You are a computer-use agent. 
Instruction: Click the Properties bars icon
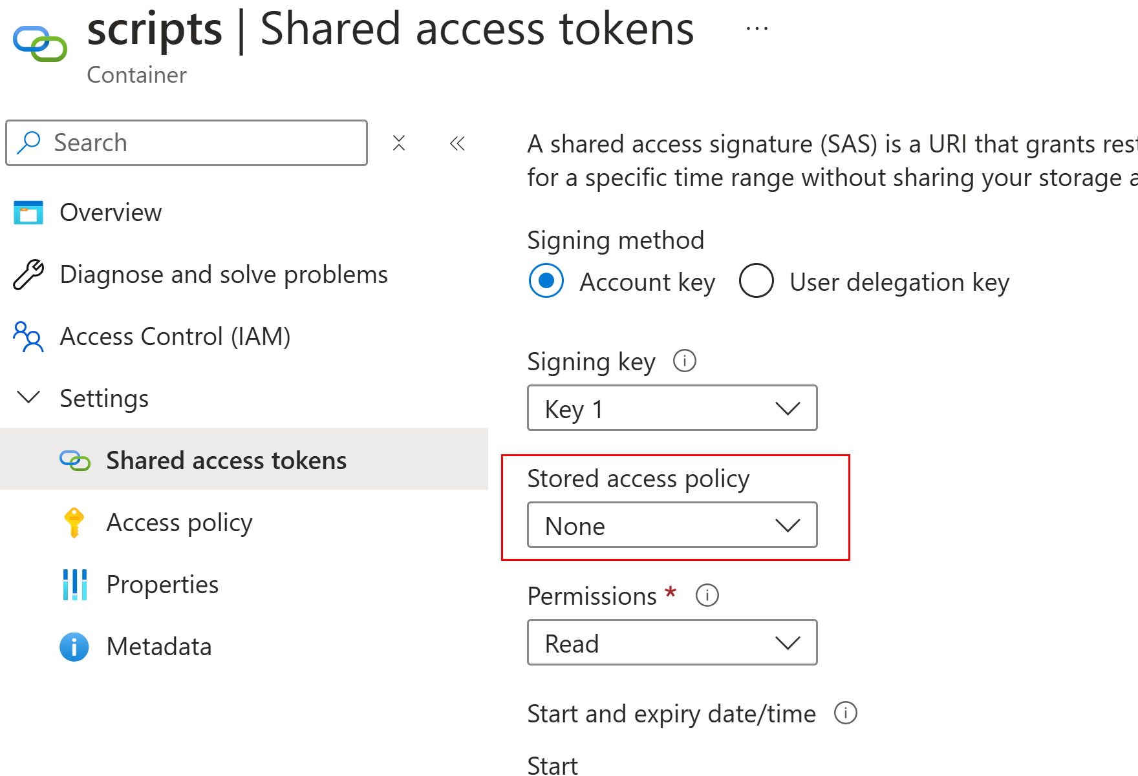tap(75, 585)
